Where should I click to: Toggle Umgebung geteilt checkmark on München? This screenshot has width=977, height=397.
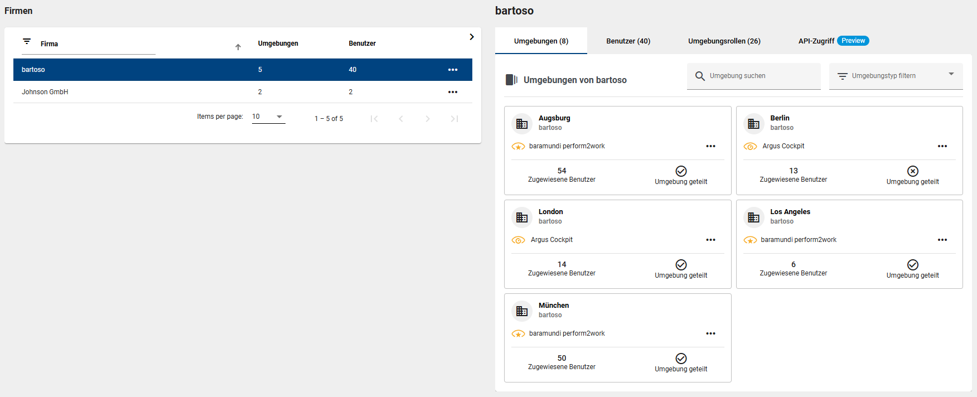[x=681, y=359]
